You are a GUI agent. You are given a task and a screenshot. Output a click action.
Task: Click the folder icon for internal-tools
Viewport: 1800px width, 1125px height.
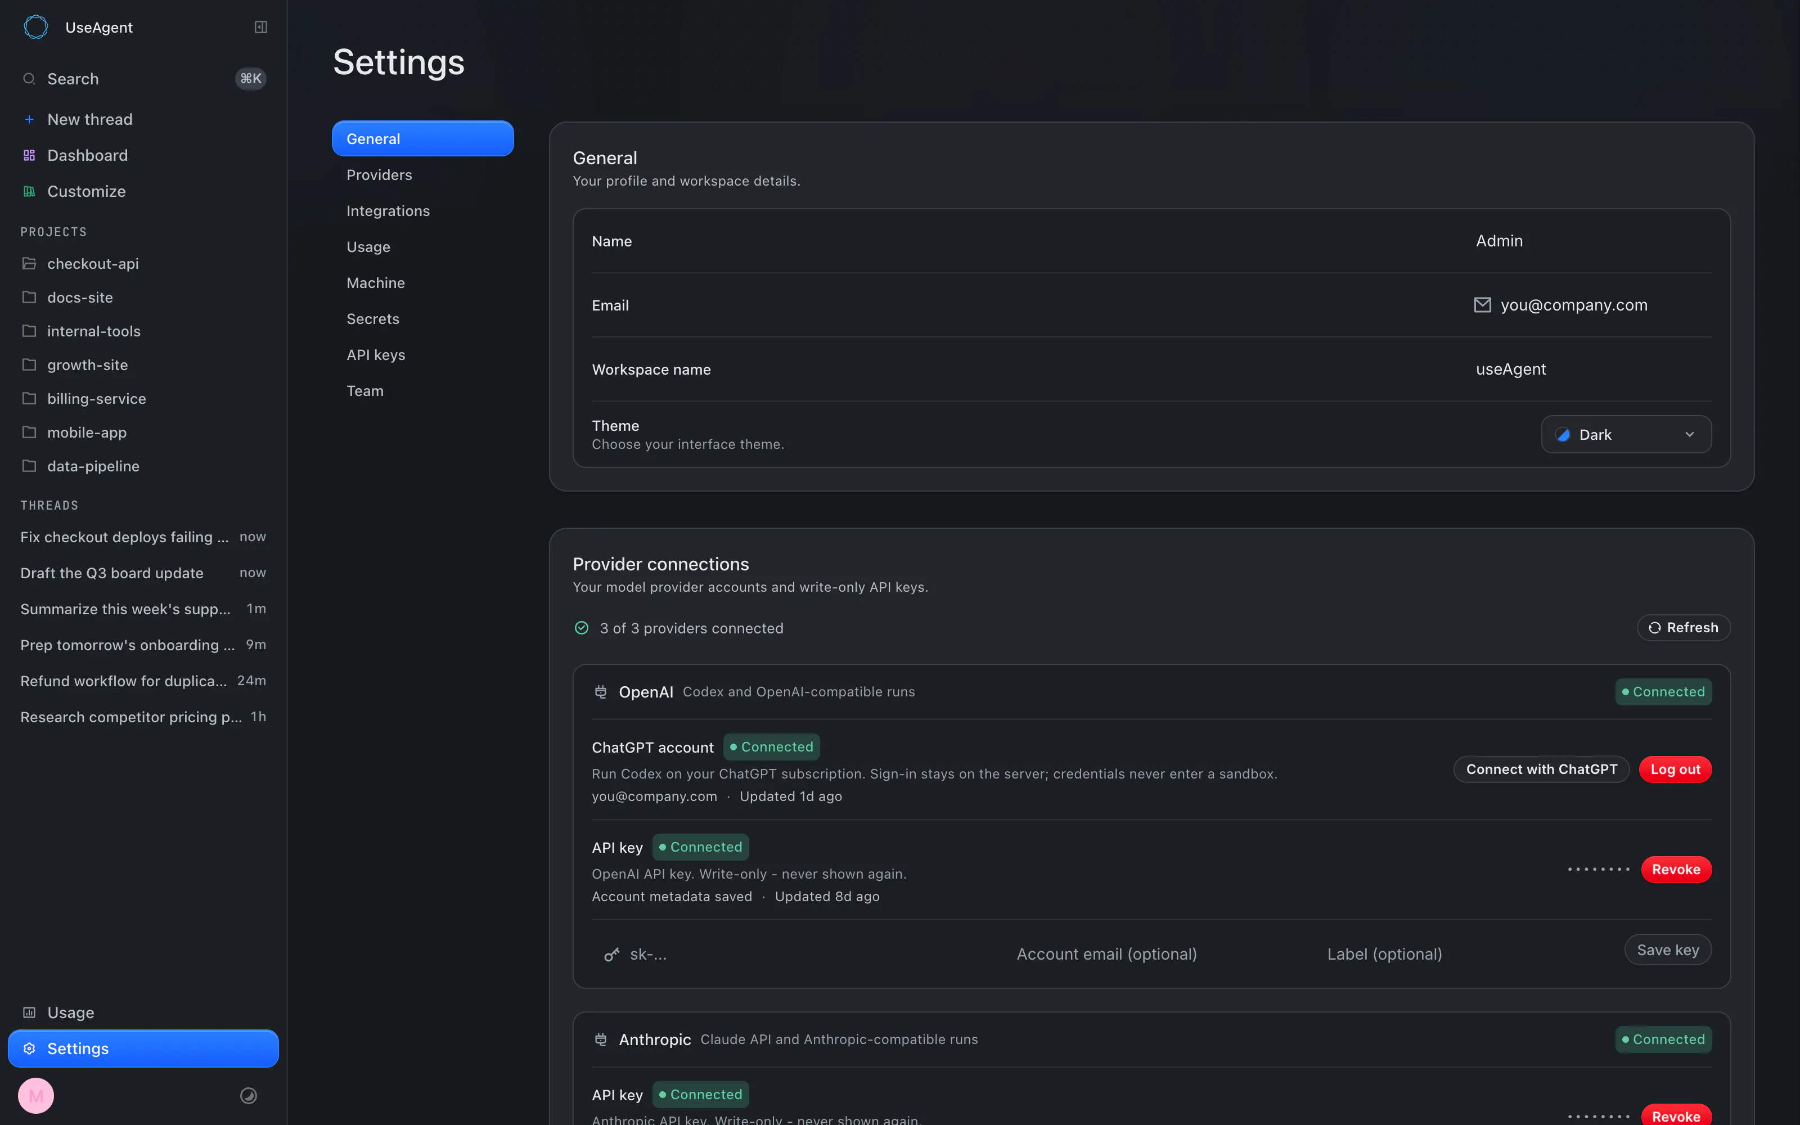29,331
